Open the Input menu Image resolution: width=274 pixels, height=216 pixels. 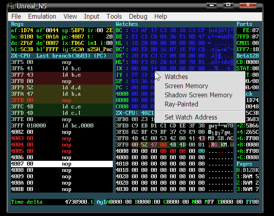tap(92, 16)
